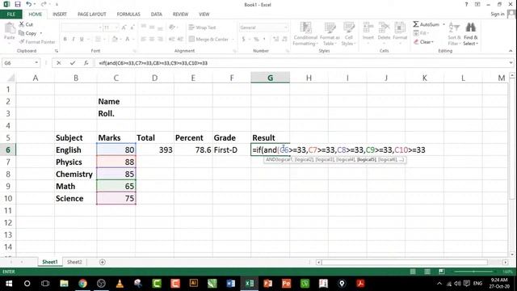This screenshot has height=291, width=517.
Task: Open the Clipboard dialog launcher
Action: 57,51
